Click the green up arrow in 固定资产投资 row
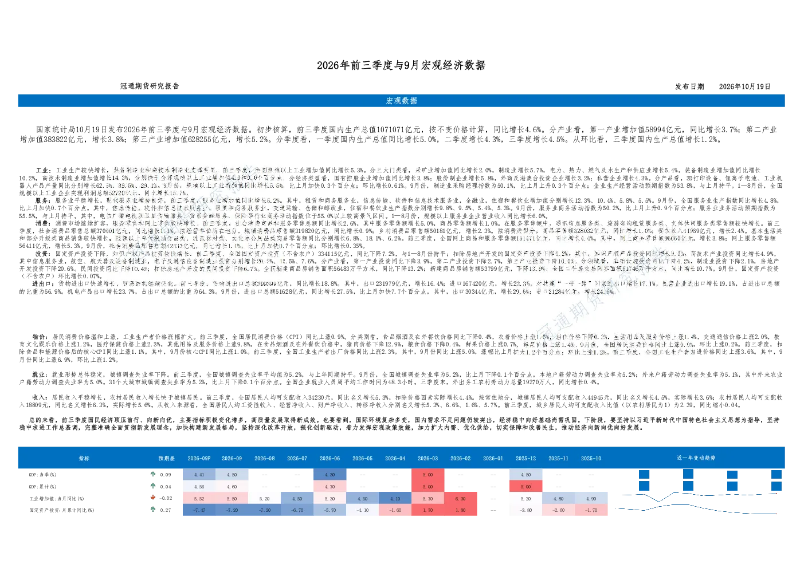 (153, 510)
